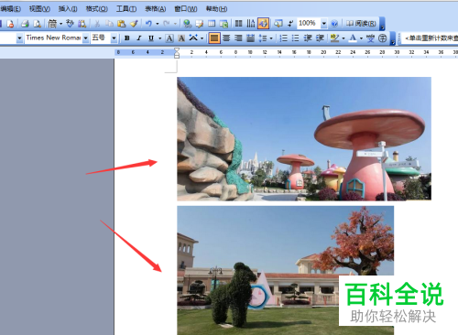Select Align Right
Image resolution: width=458 pixels, height=335 pixels.
click(238, 38)
